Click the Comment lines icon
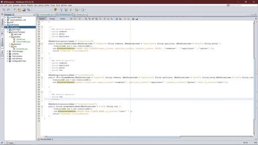 [133, 19]
